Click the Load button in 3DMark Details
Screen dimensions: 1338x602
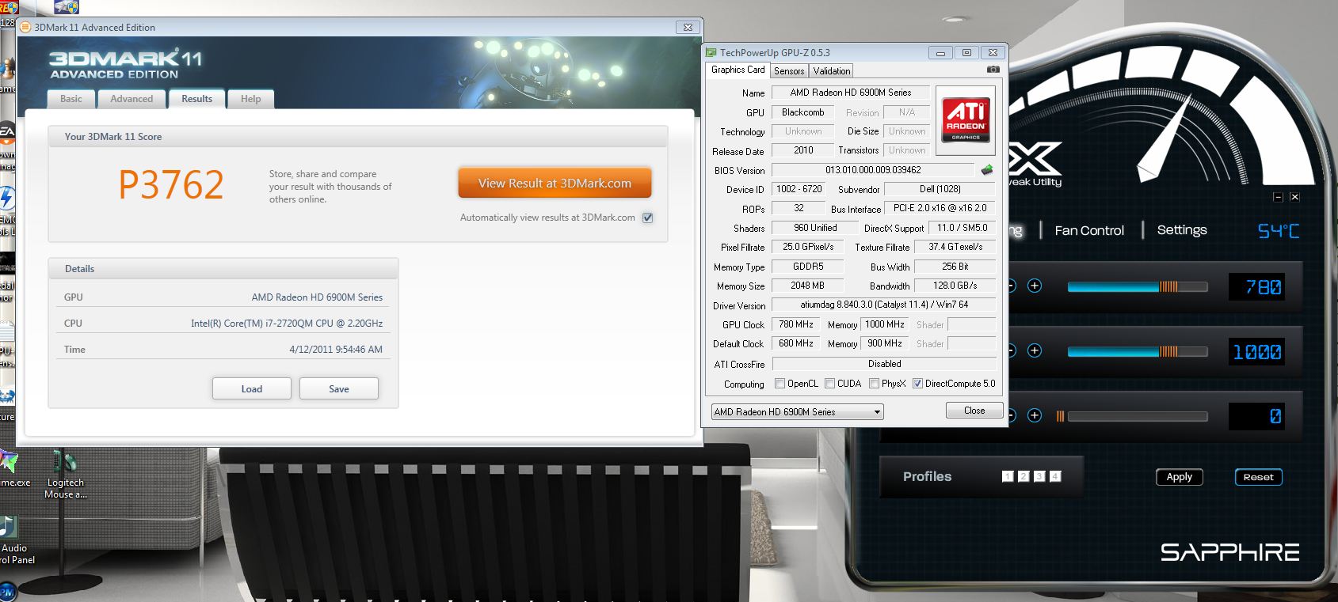[x=252, y=388]
